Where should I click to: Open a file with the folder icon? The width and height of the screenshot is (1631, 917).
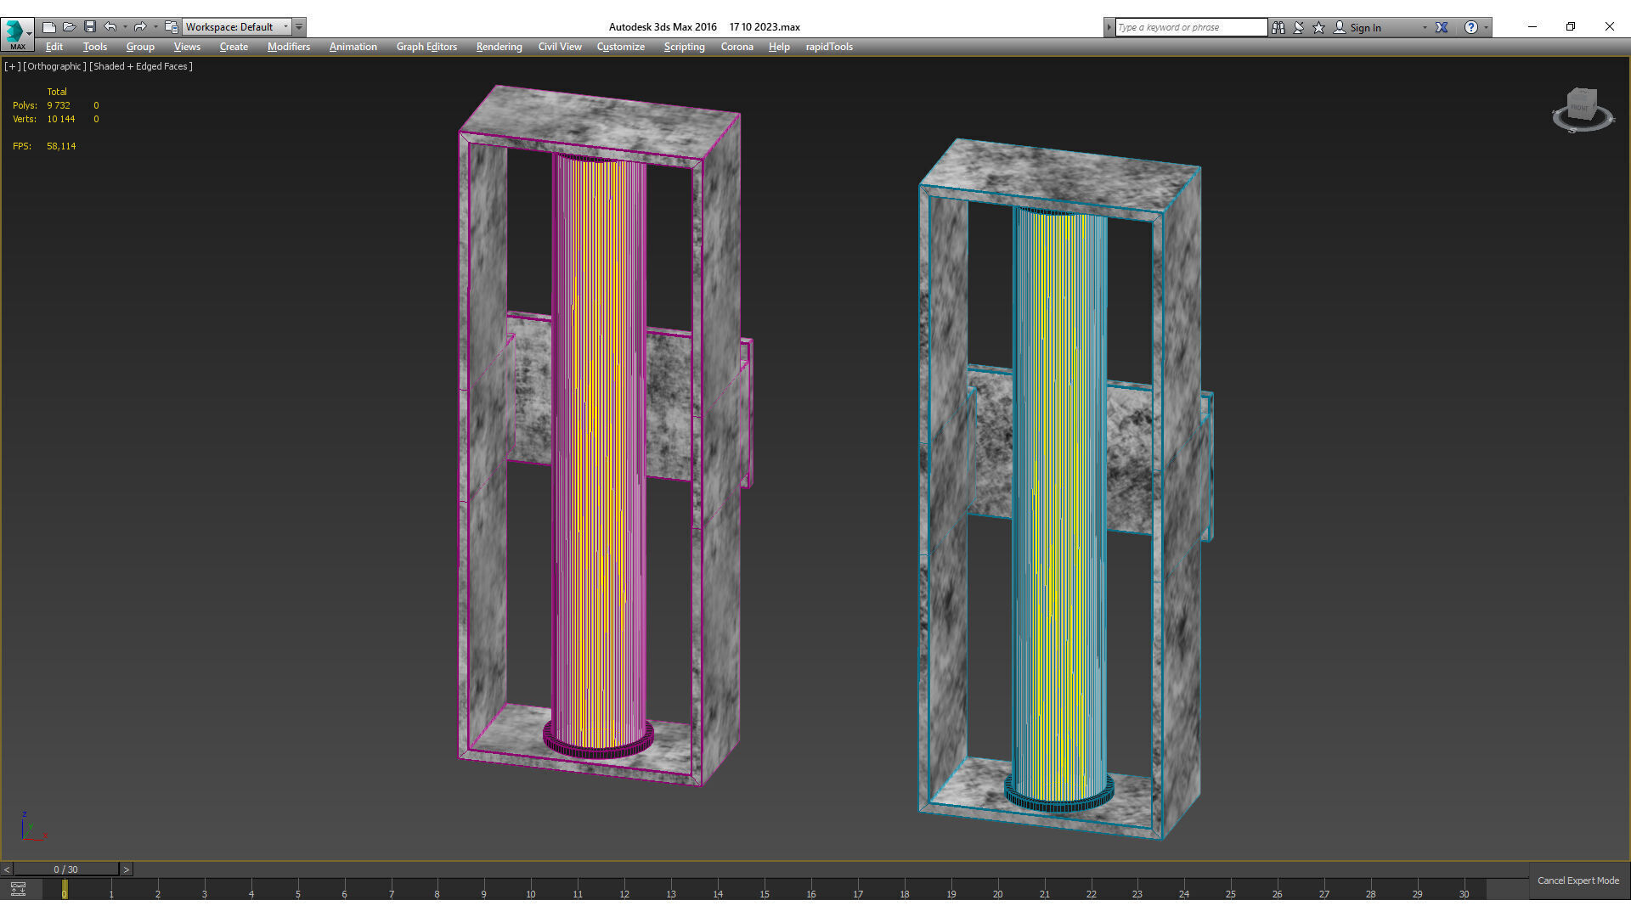(70, 27)
